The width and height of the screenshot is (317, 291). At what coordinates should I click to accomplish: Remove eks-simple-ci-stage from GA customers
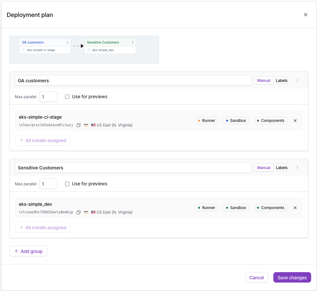pyautogui.click(x=295, y=121)
